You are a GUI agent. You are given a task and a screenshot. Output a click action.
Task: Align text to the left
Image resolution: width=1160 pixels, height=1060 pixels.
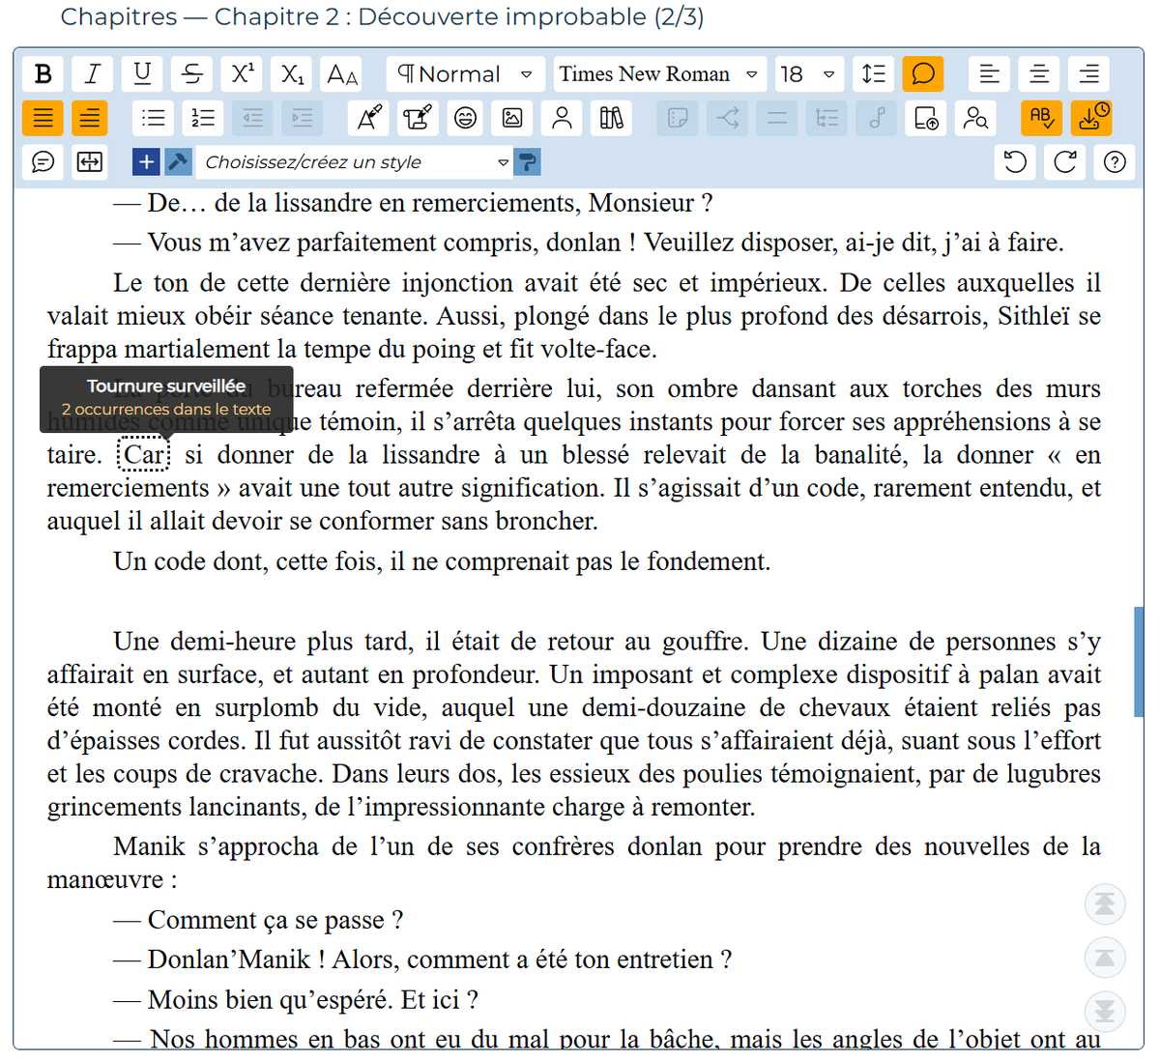(989, 74)
